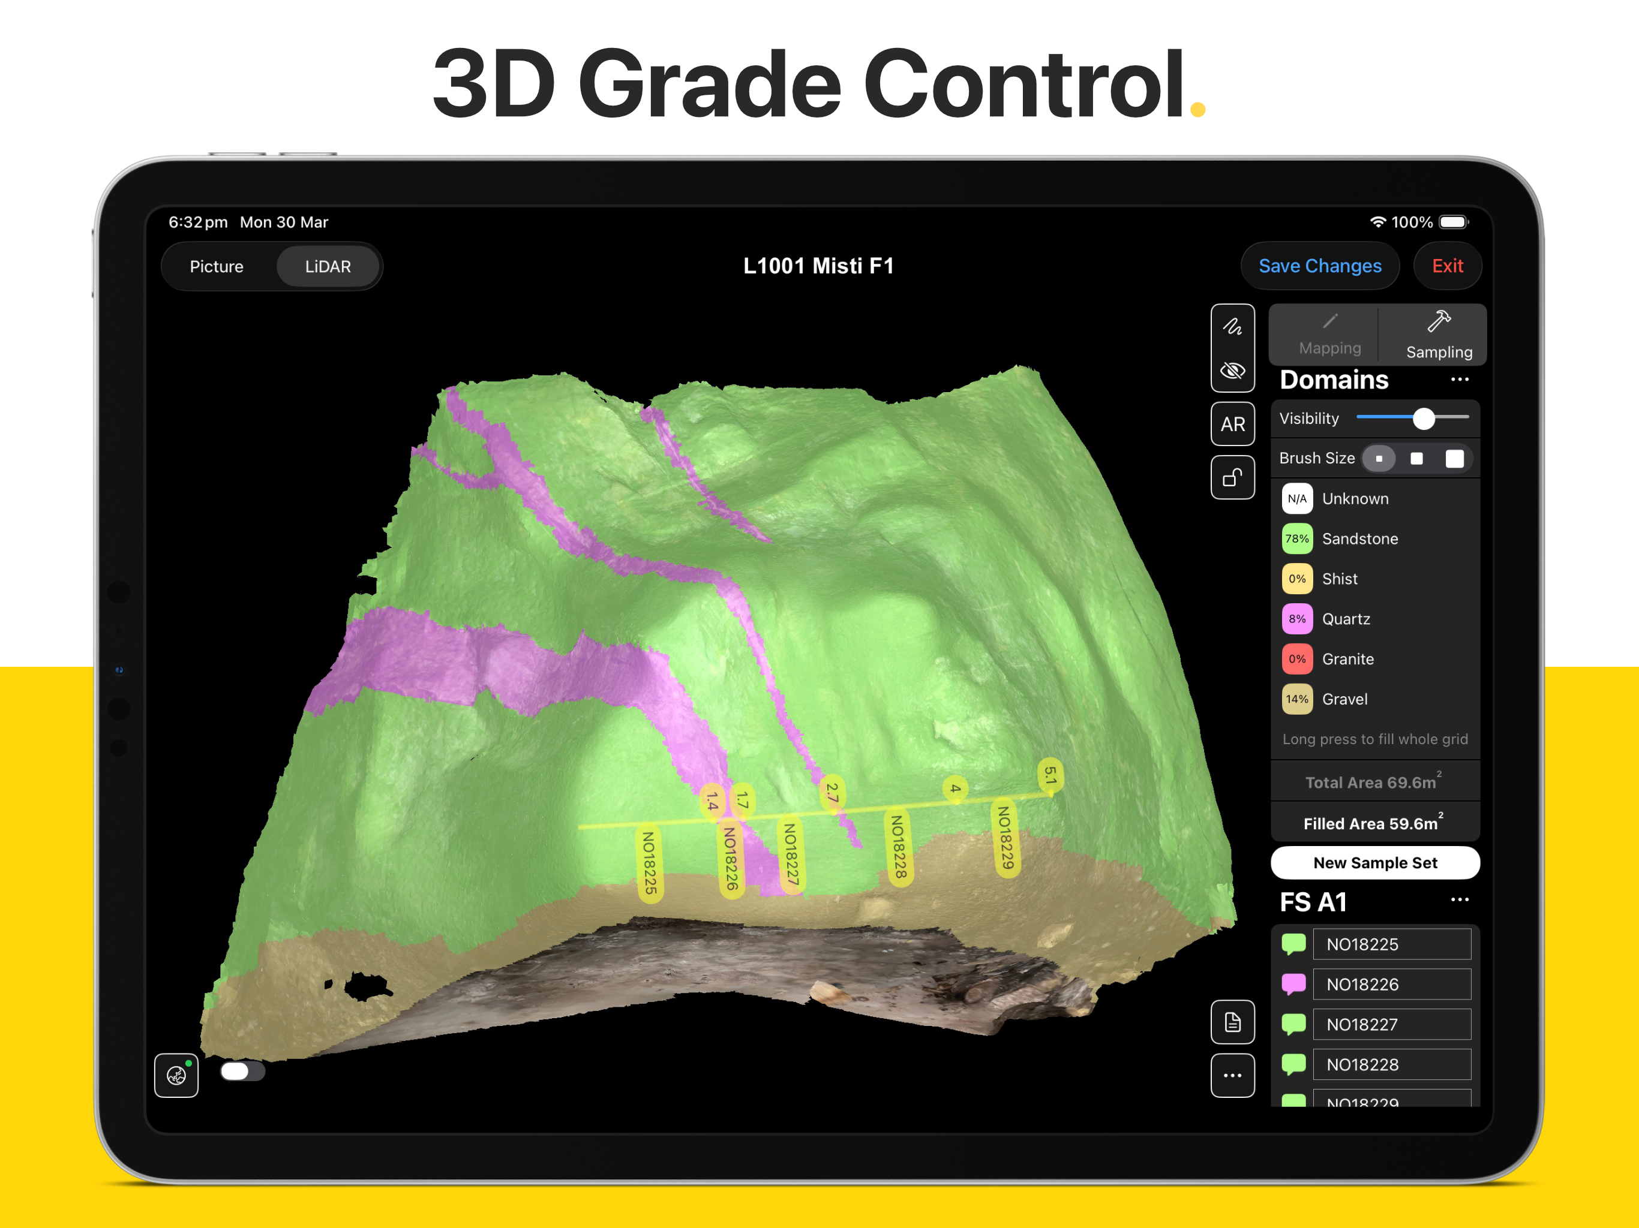Open comment icon for sample NO18225

1293,944
